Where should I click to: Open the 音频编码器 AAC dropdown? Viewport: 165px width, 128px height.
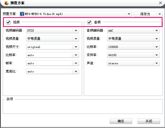pyautogui.click(x=133, y=31)
